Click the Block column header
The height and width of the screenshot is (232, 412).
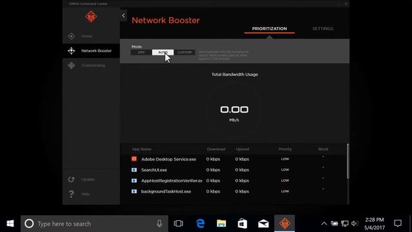click(323, 149)
